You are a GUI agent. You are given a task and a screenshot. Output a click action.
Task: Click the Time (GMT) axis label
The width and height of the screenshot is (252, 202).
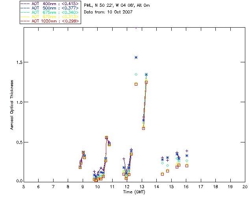[134, 192]
